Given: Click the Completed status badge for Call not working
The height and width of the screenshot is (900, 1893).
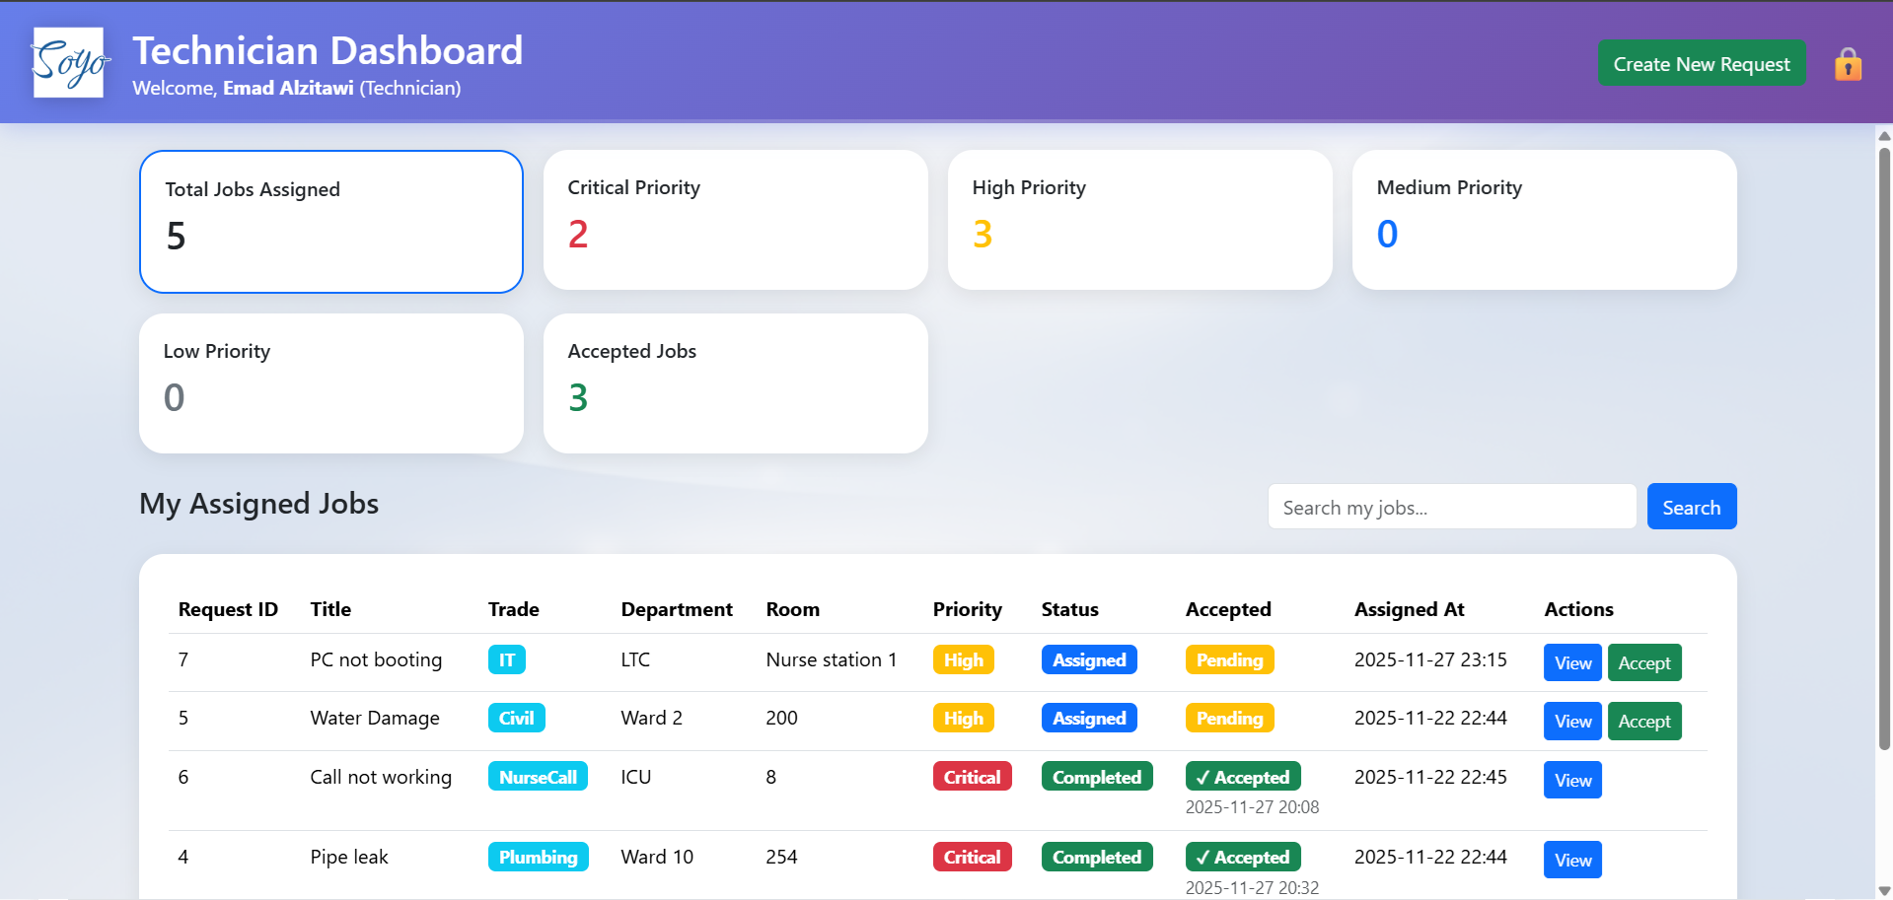Looking at the screenshot, I should coord(1096,777).
